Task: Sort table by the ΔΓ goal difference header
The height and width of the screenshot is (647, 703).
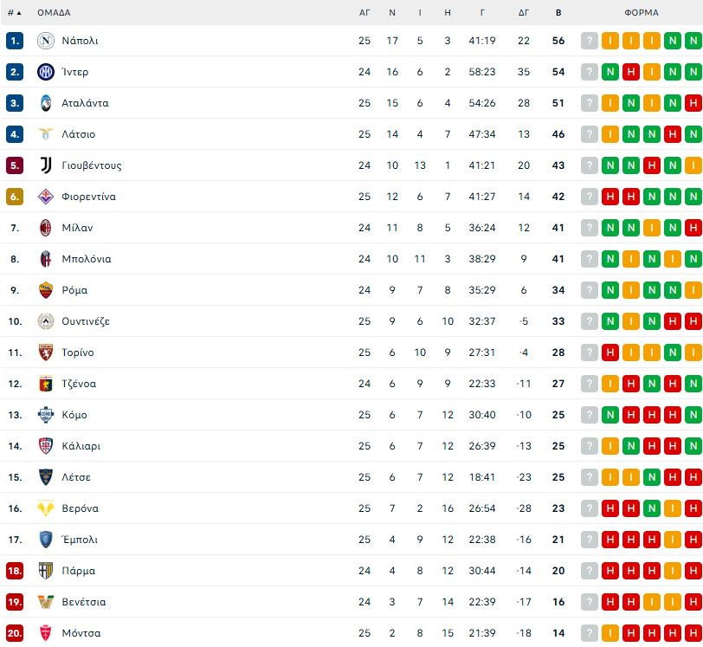Action: point(524,13)
